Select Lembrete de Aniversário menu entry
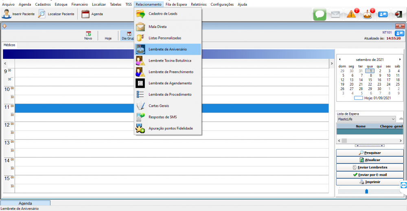 [168, 49]
